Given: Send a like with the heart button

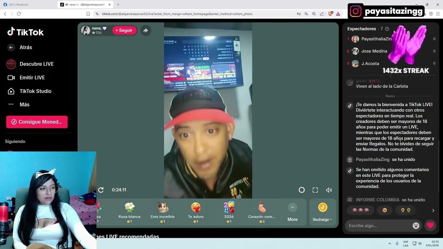Looking at the screenshot, I should 430,225.
